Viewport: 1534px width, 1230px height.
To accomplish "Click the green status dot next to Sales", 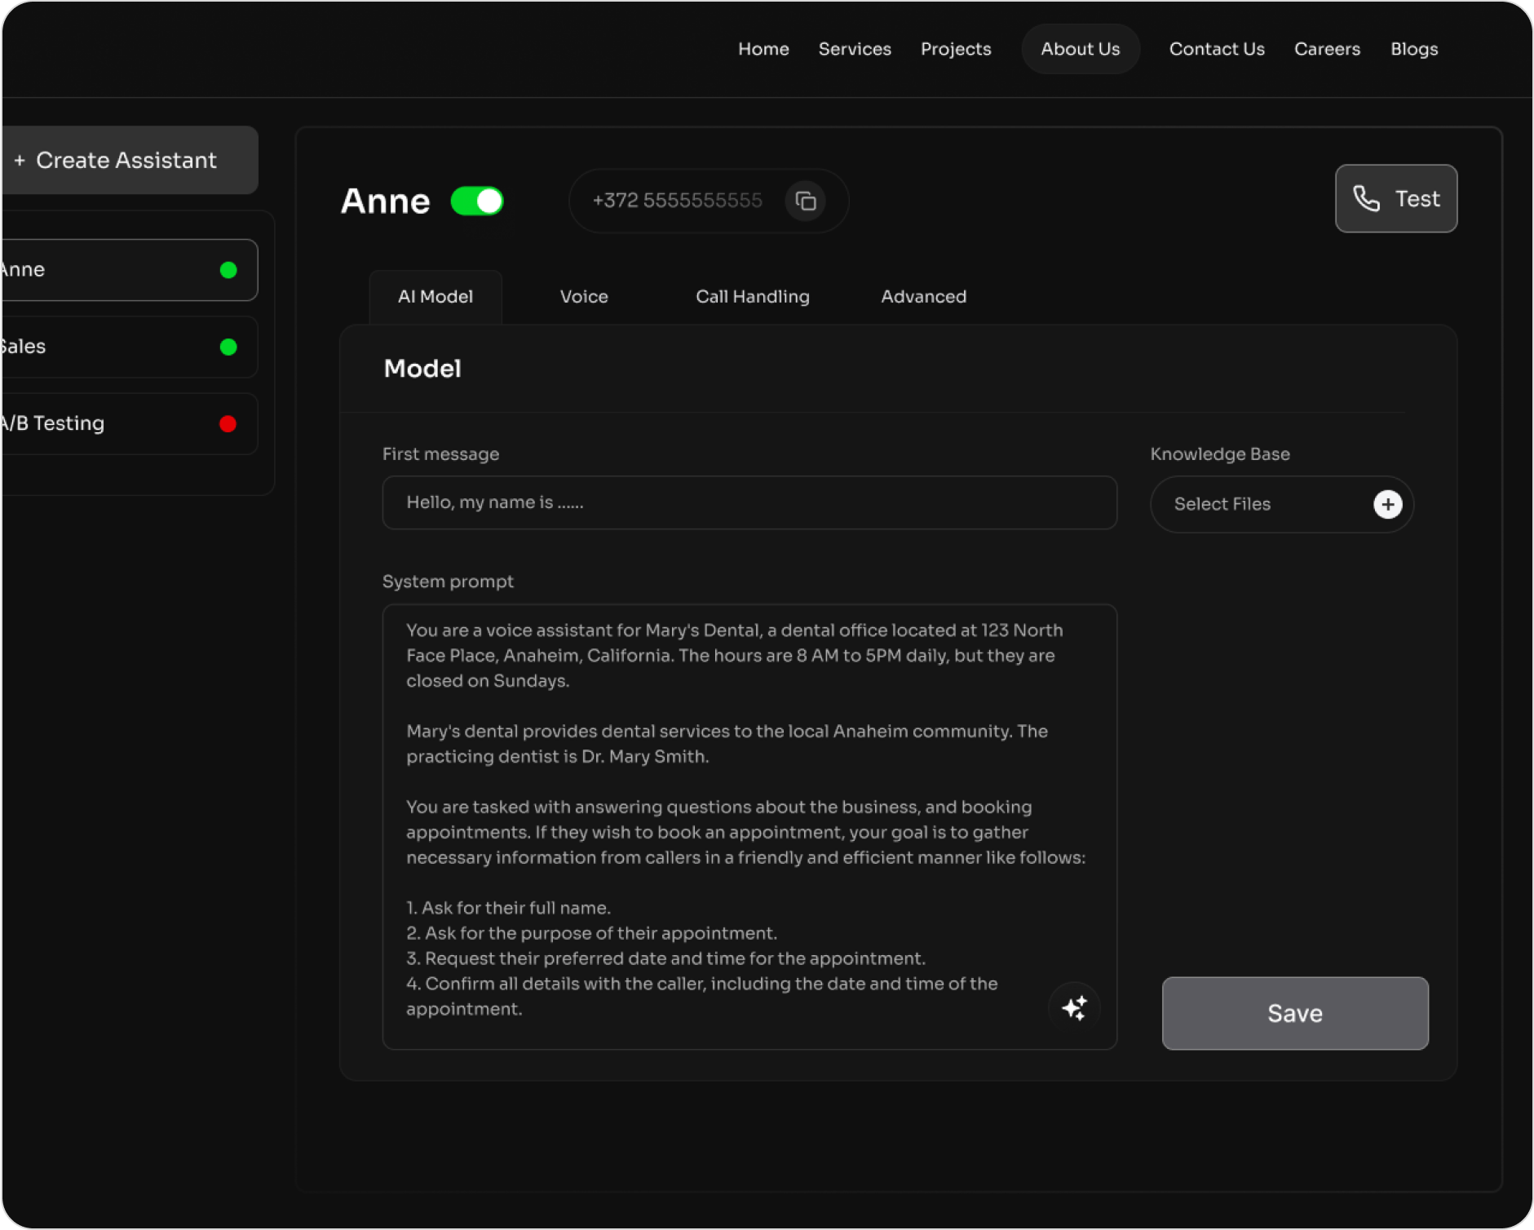I will click(228, 347).
